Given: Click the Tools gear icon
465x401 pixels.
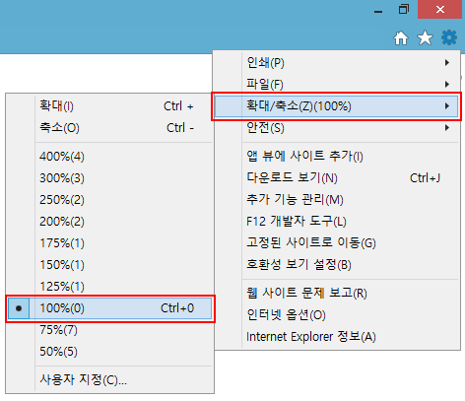Looking at the screenshot, I should pos(449,37).
